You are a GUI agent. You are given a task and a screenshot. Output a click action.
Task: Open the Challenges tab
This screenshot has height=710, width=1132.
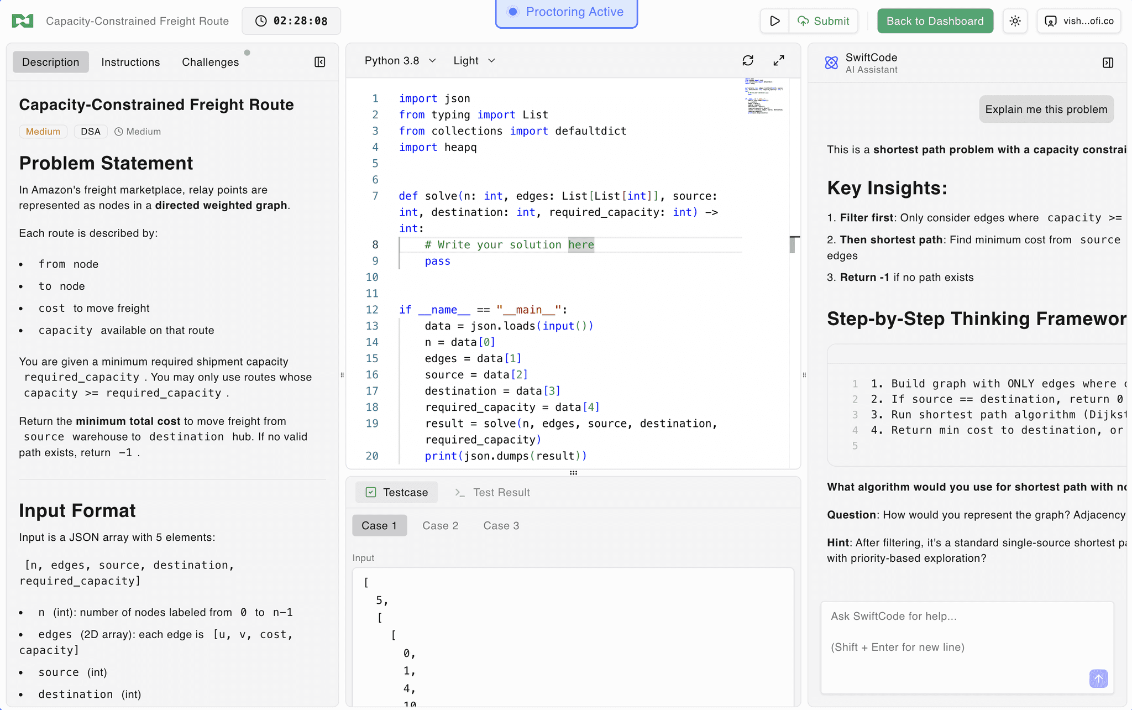211,62
